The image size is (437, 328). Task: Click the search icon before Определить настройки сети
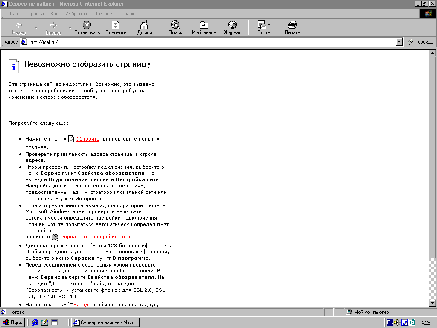coord(55,237)
